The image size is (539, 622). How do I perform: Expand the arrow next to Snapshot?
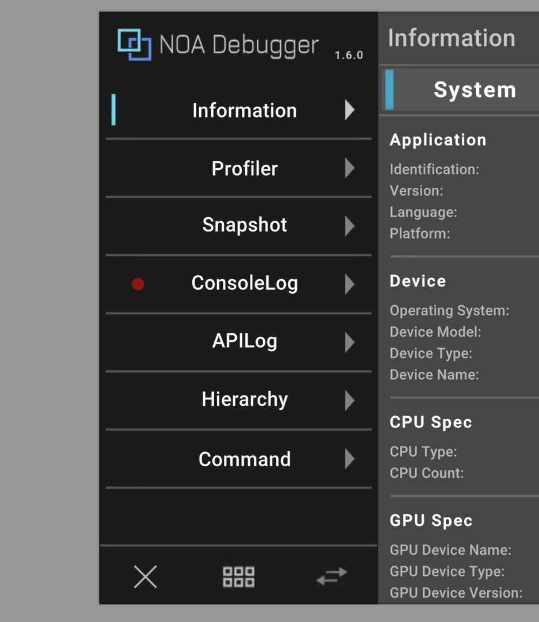(350, 226)
